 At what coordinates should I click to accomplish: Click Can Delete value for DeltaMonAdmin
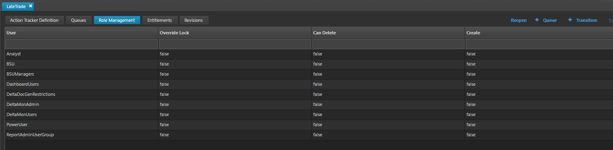point(318,104)
